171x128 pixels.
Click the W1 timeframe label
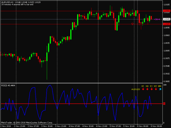click(155, 86)
